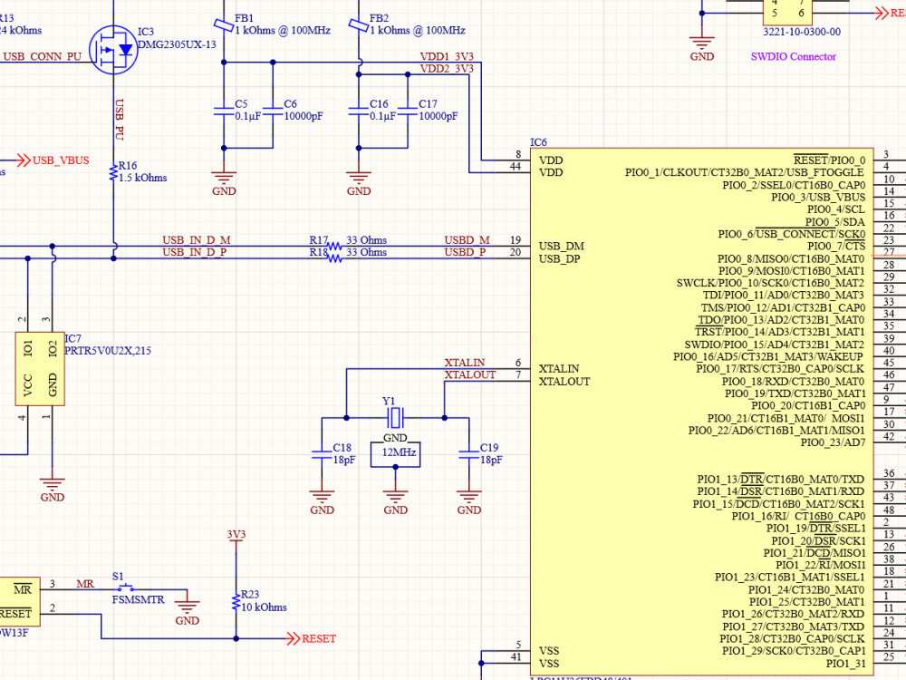Click the red XTALOUT net label
This screenshot has width=906, height=680.
coord(469,374)
